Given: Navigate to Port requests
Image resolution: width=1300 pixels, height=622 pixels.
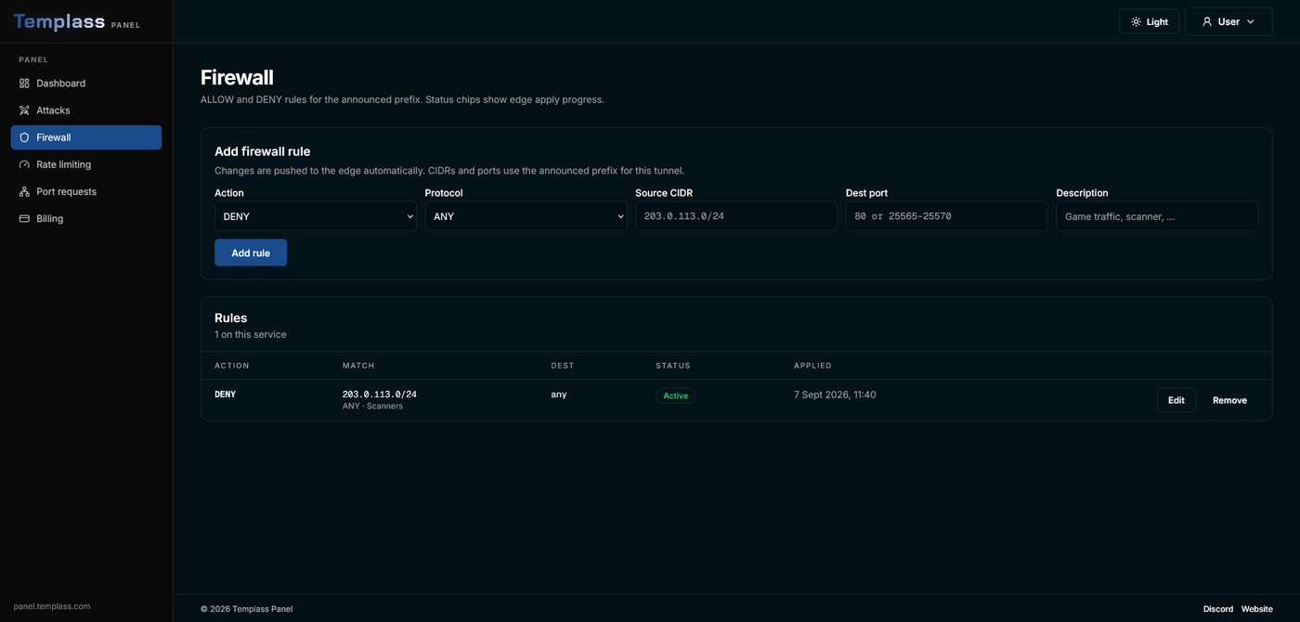Looking at the screenshot, I should pos(86,191).
